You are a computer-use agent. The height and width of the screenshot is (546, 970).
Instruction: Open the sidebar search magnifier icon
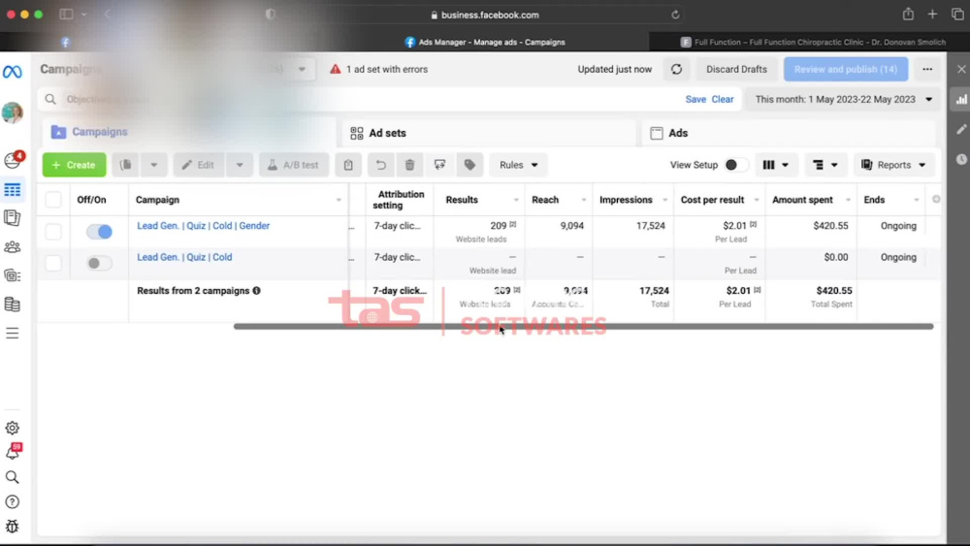13,477
